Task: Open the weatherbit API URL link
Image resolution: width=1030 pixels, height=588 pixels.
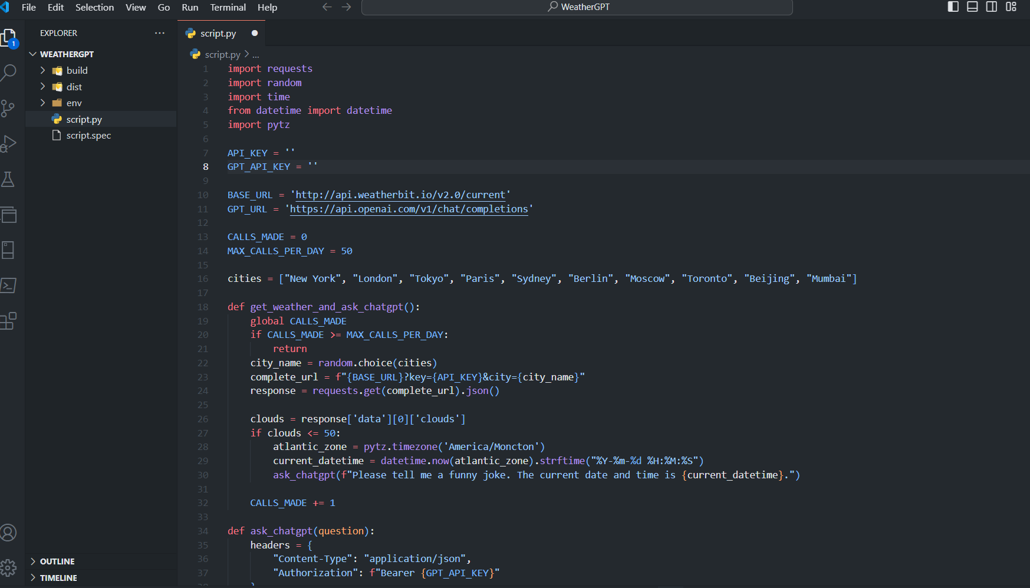Action: [x=400, y=195]
